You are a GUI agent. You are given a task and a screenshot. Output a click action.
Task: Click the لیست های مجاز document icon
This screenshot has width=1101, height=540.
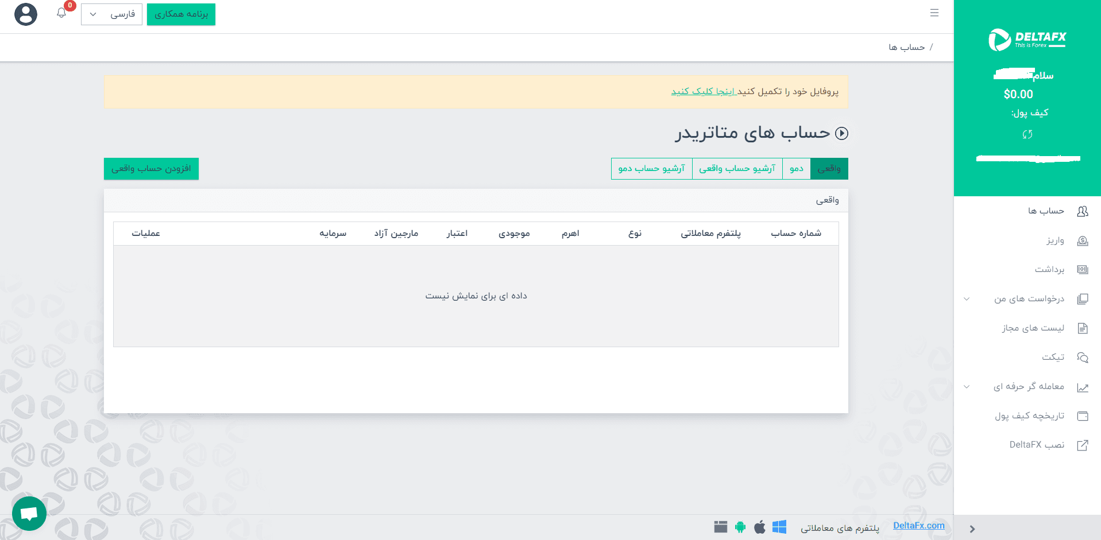coord(1083,328)
